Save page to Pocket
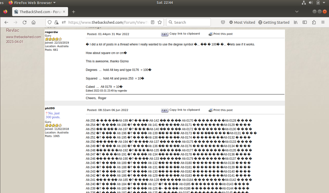Viewport: 329px width, 193px height. (223, 22)
